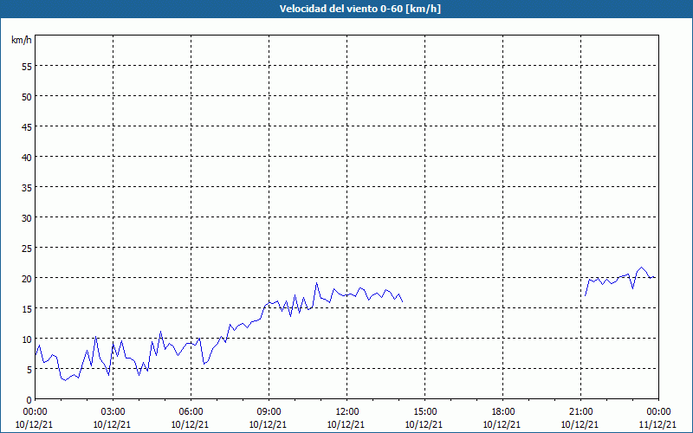The width and height of the screenshot is (693, 433).
Task: Click the wind speed peak near 10:50
Action: coord(316,283)
